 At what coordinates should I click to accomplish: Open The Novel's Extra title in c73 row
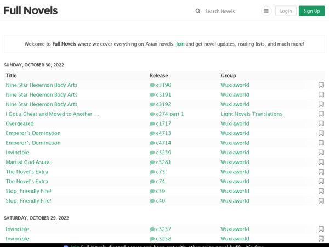[x=27, y=172]
